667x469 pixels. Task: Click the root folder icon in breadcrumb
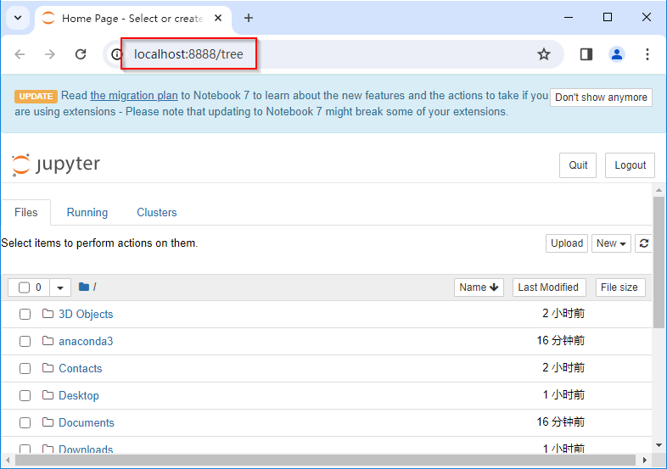84,288
